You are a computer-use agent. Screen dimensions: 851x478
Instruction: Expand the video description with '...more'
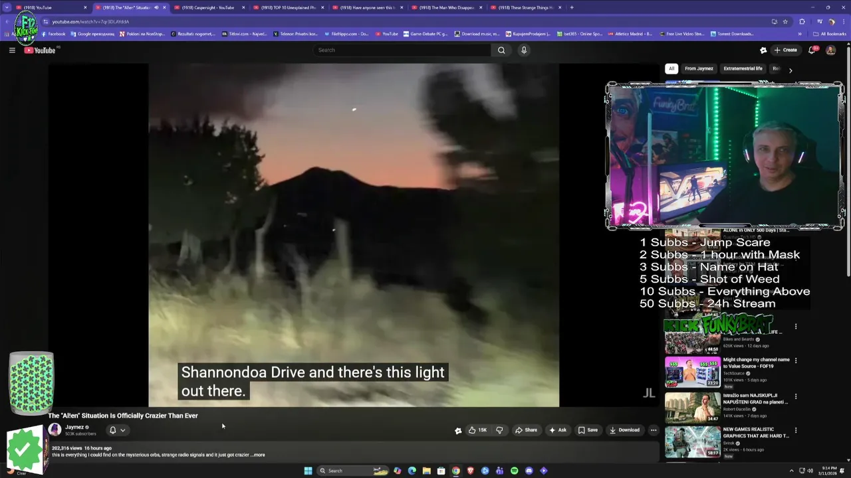[x=259, y=455]
